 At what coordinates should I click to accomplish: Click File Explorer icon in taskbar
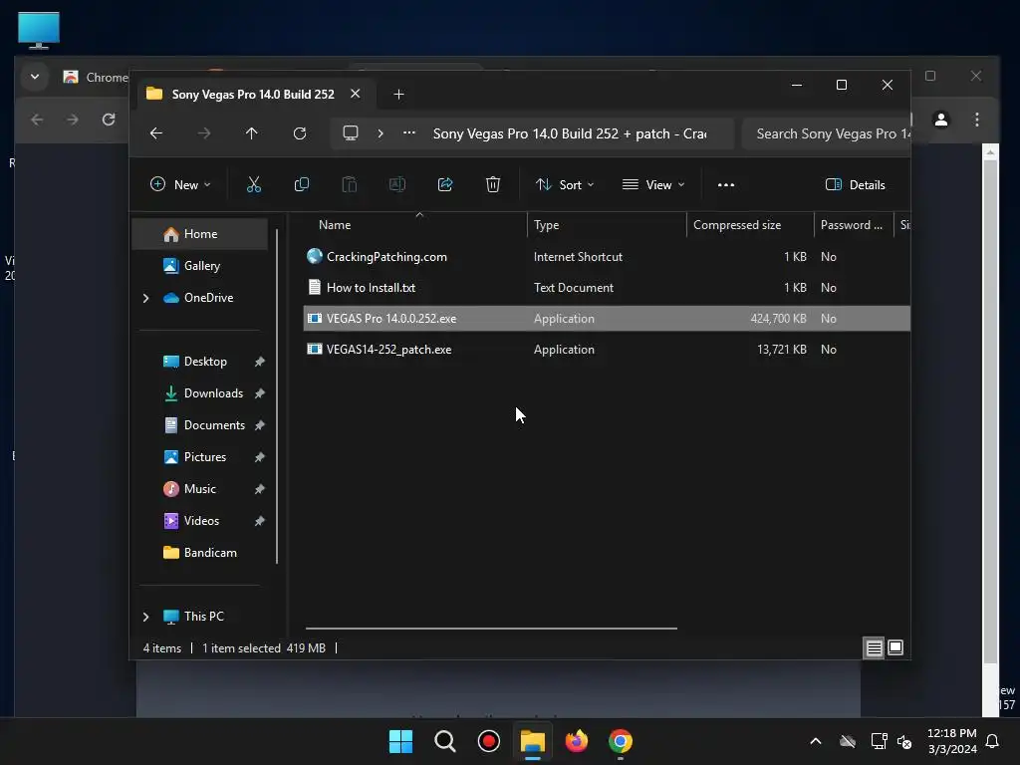pyautogui.click(x=533, y=741)
